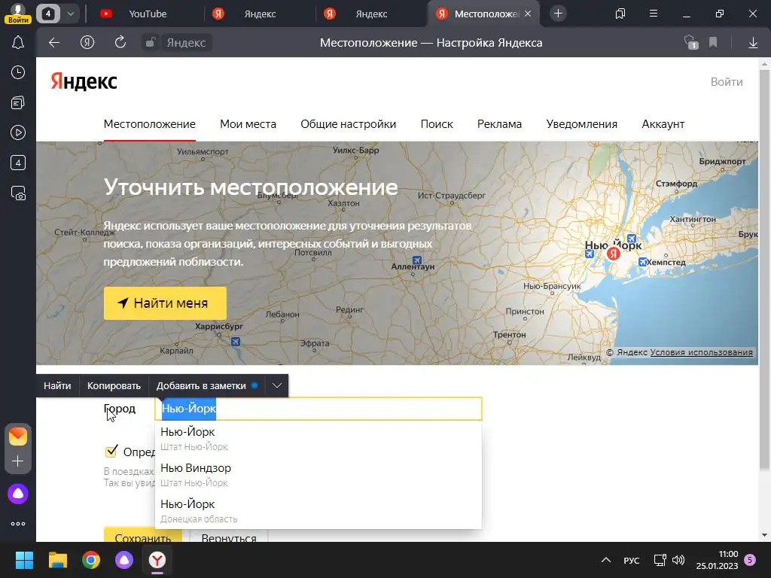Close the Местоположение tab

pyautogui.click(x=528, y=14)
